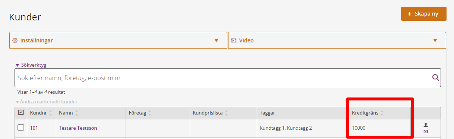Sort by Namn using its sort arrows
This screenshot has height=139, width=454.
(x=77, y=113)
